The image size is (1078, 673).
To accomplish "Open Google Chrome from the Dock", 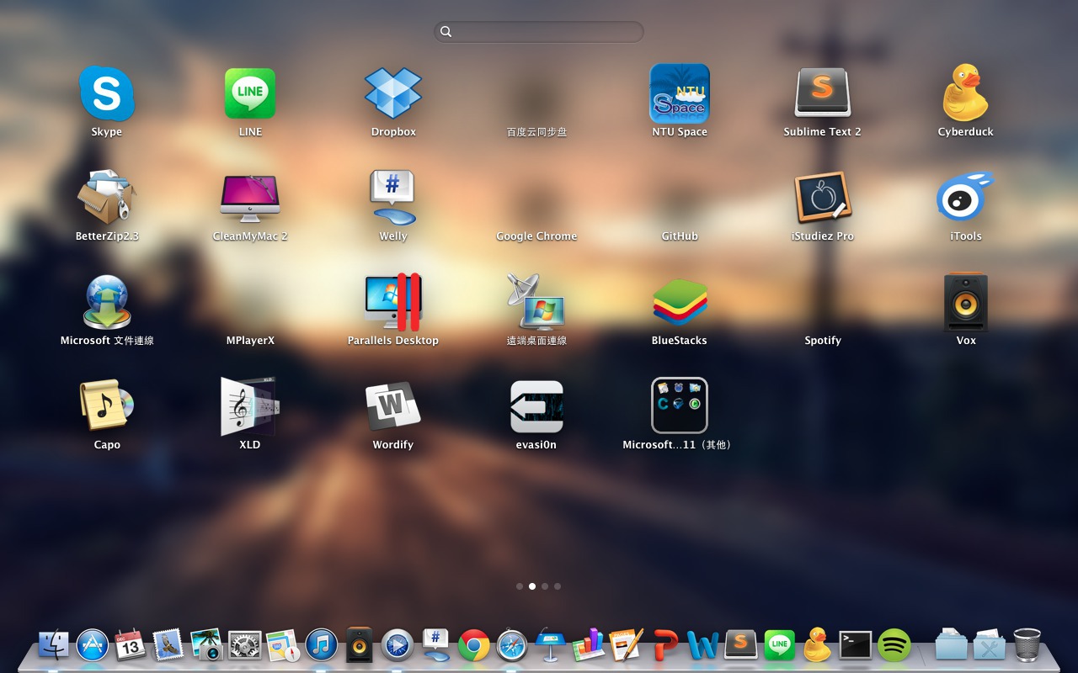I will (474, 645).
